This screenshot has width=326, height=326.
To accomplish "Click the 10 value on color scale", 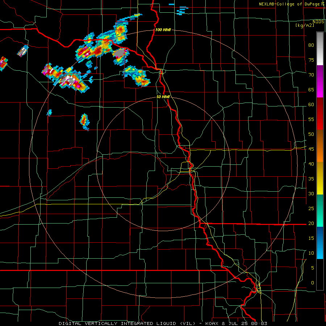I will pos(311,253).
